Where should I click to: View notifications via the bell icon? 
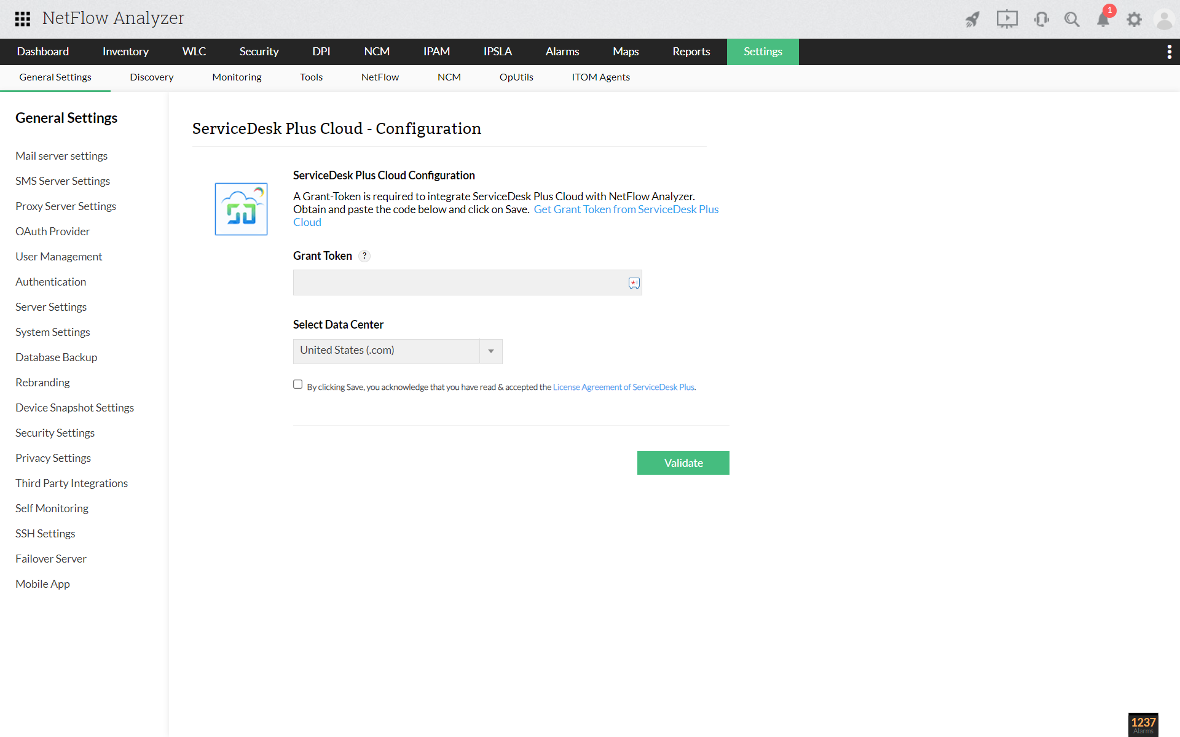click(1103, 19)
